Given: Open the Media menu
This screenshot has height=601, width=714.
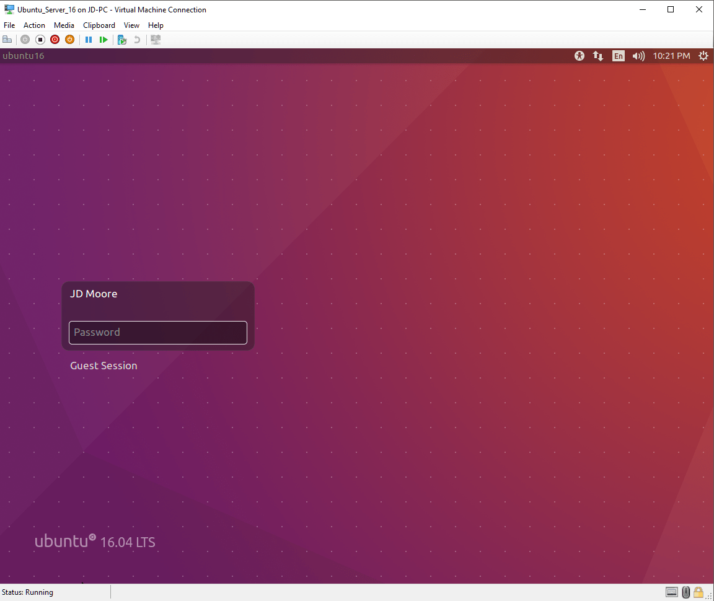Looking at the screenshot, I should click(64, 25).
